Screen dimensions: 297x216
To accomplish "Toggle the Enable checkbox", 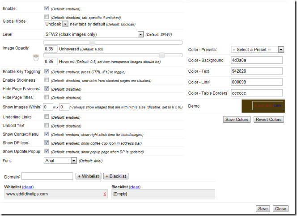I will pyautogui.click(x=47, y=8).
